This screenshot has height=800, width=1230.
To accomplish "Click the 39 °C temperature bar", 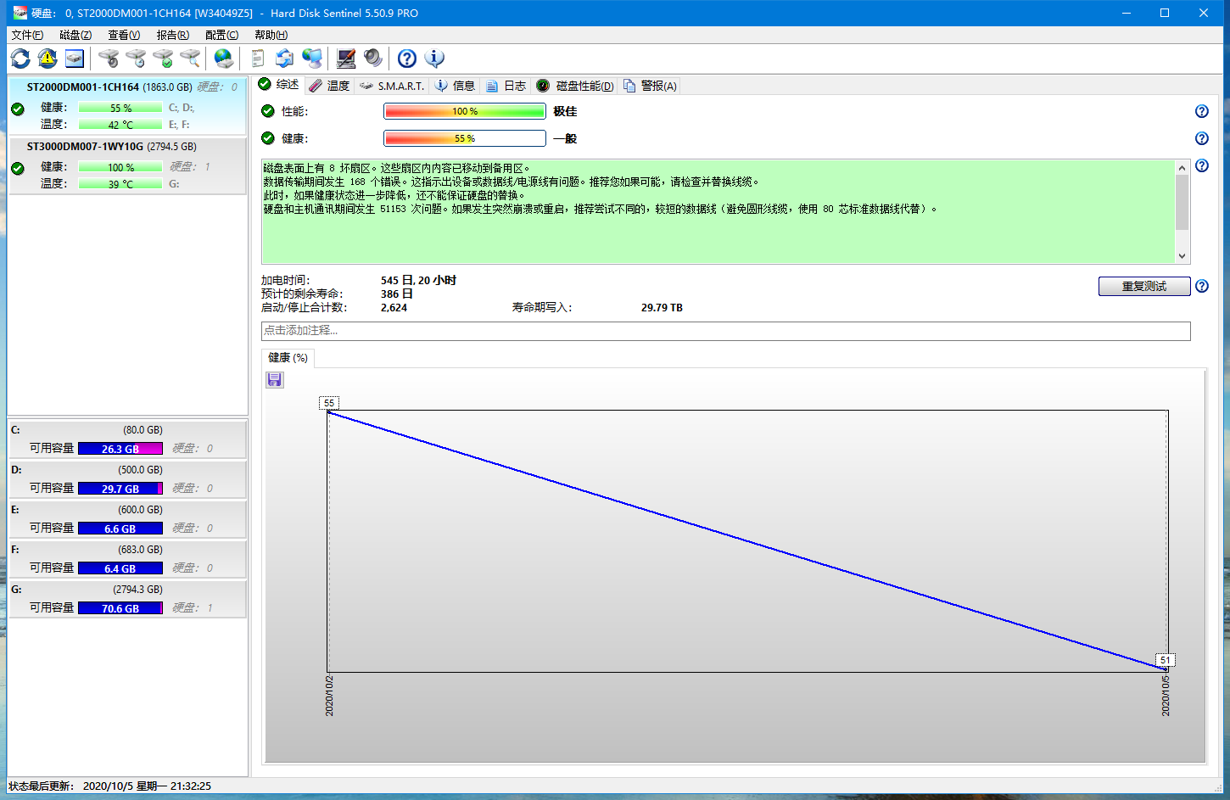I will click(120, 184).
